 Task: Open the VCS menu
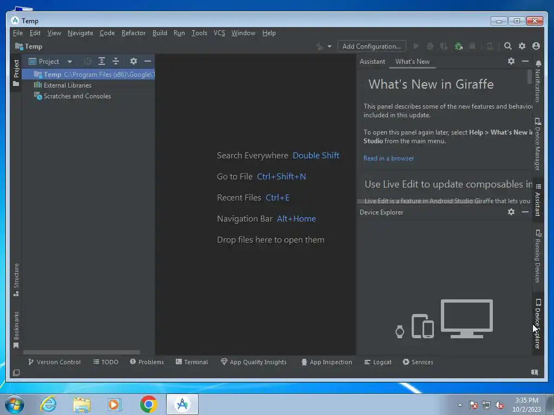[219, 33]
